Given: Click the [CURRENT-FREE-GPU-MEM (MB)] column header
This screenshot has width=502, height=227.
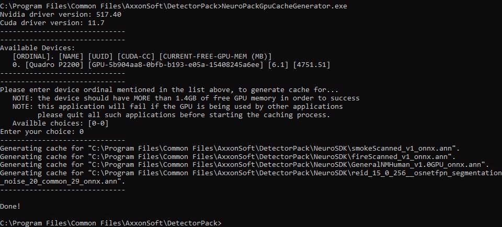Looking at the screenshot, I should click(x=215, y=56).
